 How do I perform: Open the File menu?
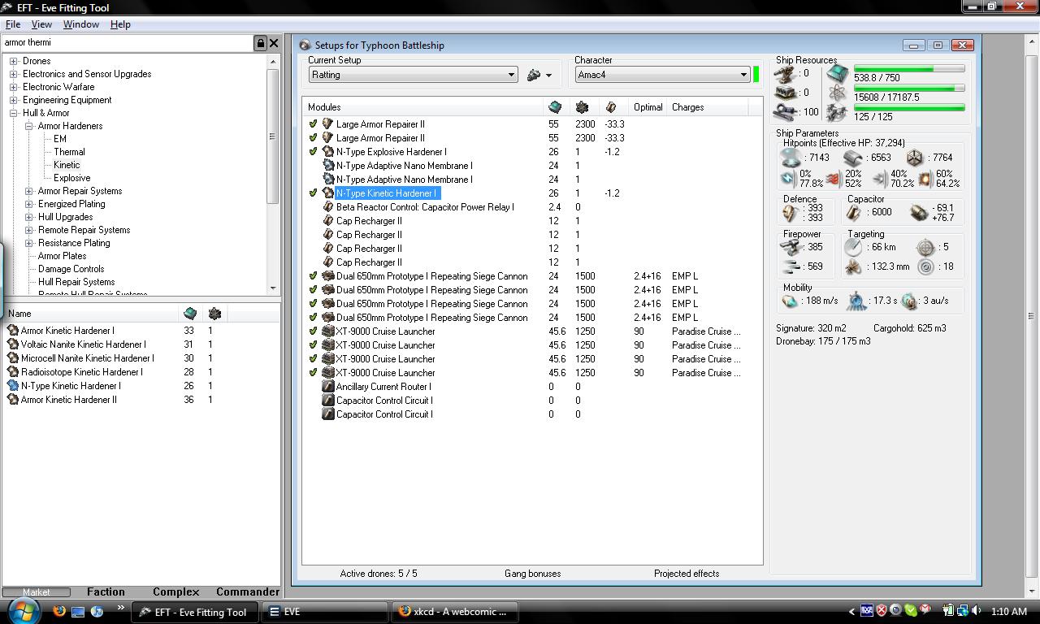pos(13,24)
